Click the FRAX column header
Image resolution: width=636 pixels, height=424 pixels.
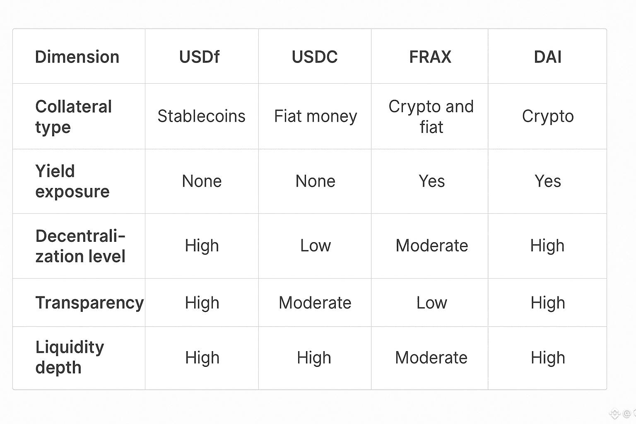[430, 57]
